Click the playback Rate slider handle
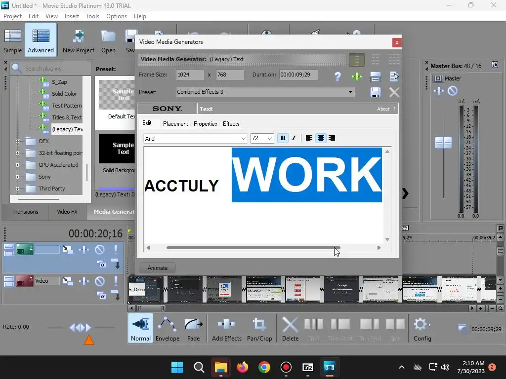This screenshot has height=379, width=506. [x=81, y=328]
